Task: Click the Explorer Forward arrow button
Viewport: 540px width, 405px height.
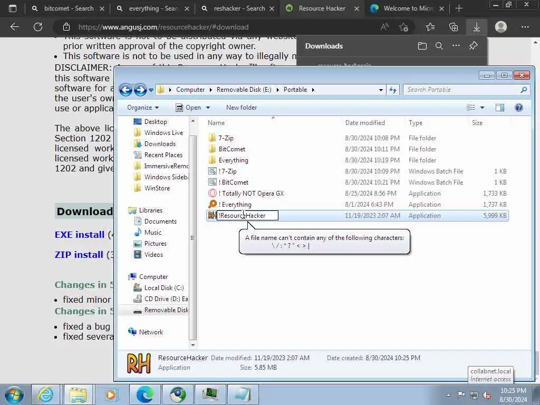Action: 140,90
